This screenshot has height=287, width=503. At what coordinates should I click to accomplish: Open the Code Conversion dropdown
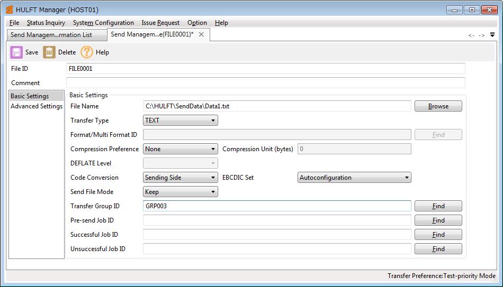tap(180, 178)
